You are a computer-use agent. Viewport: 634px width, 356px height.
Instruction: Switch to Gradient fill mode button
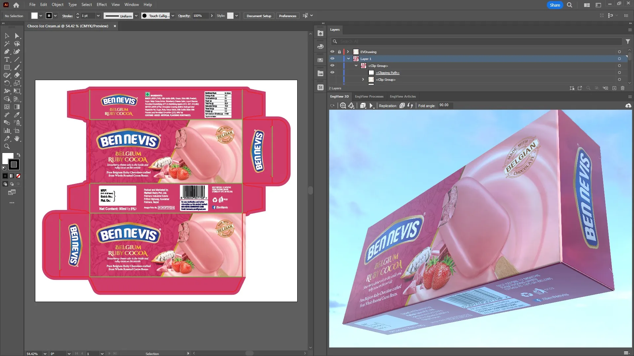12,176
